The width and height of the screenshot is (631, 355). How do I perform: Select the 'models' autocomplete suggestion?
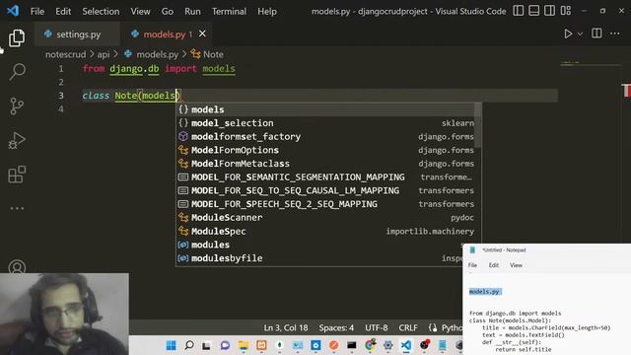(x=325, y=109)
